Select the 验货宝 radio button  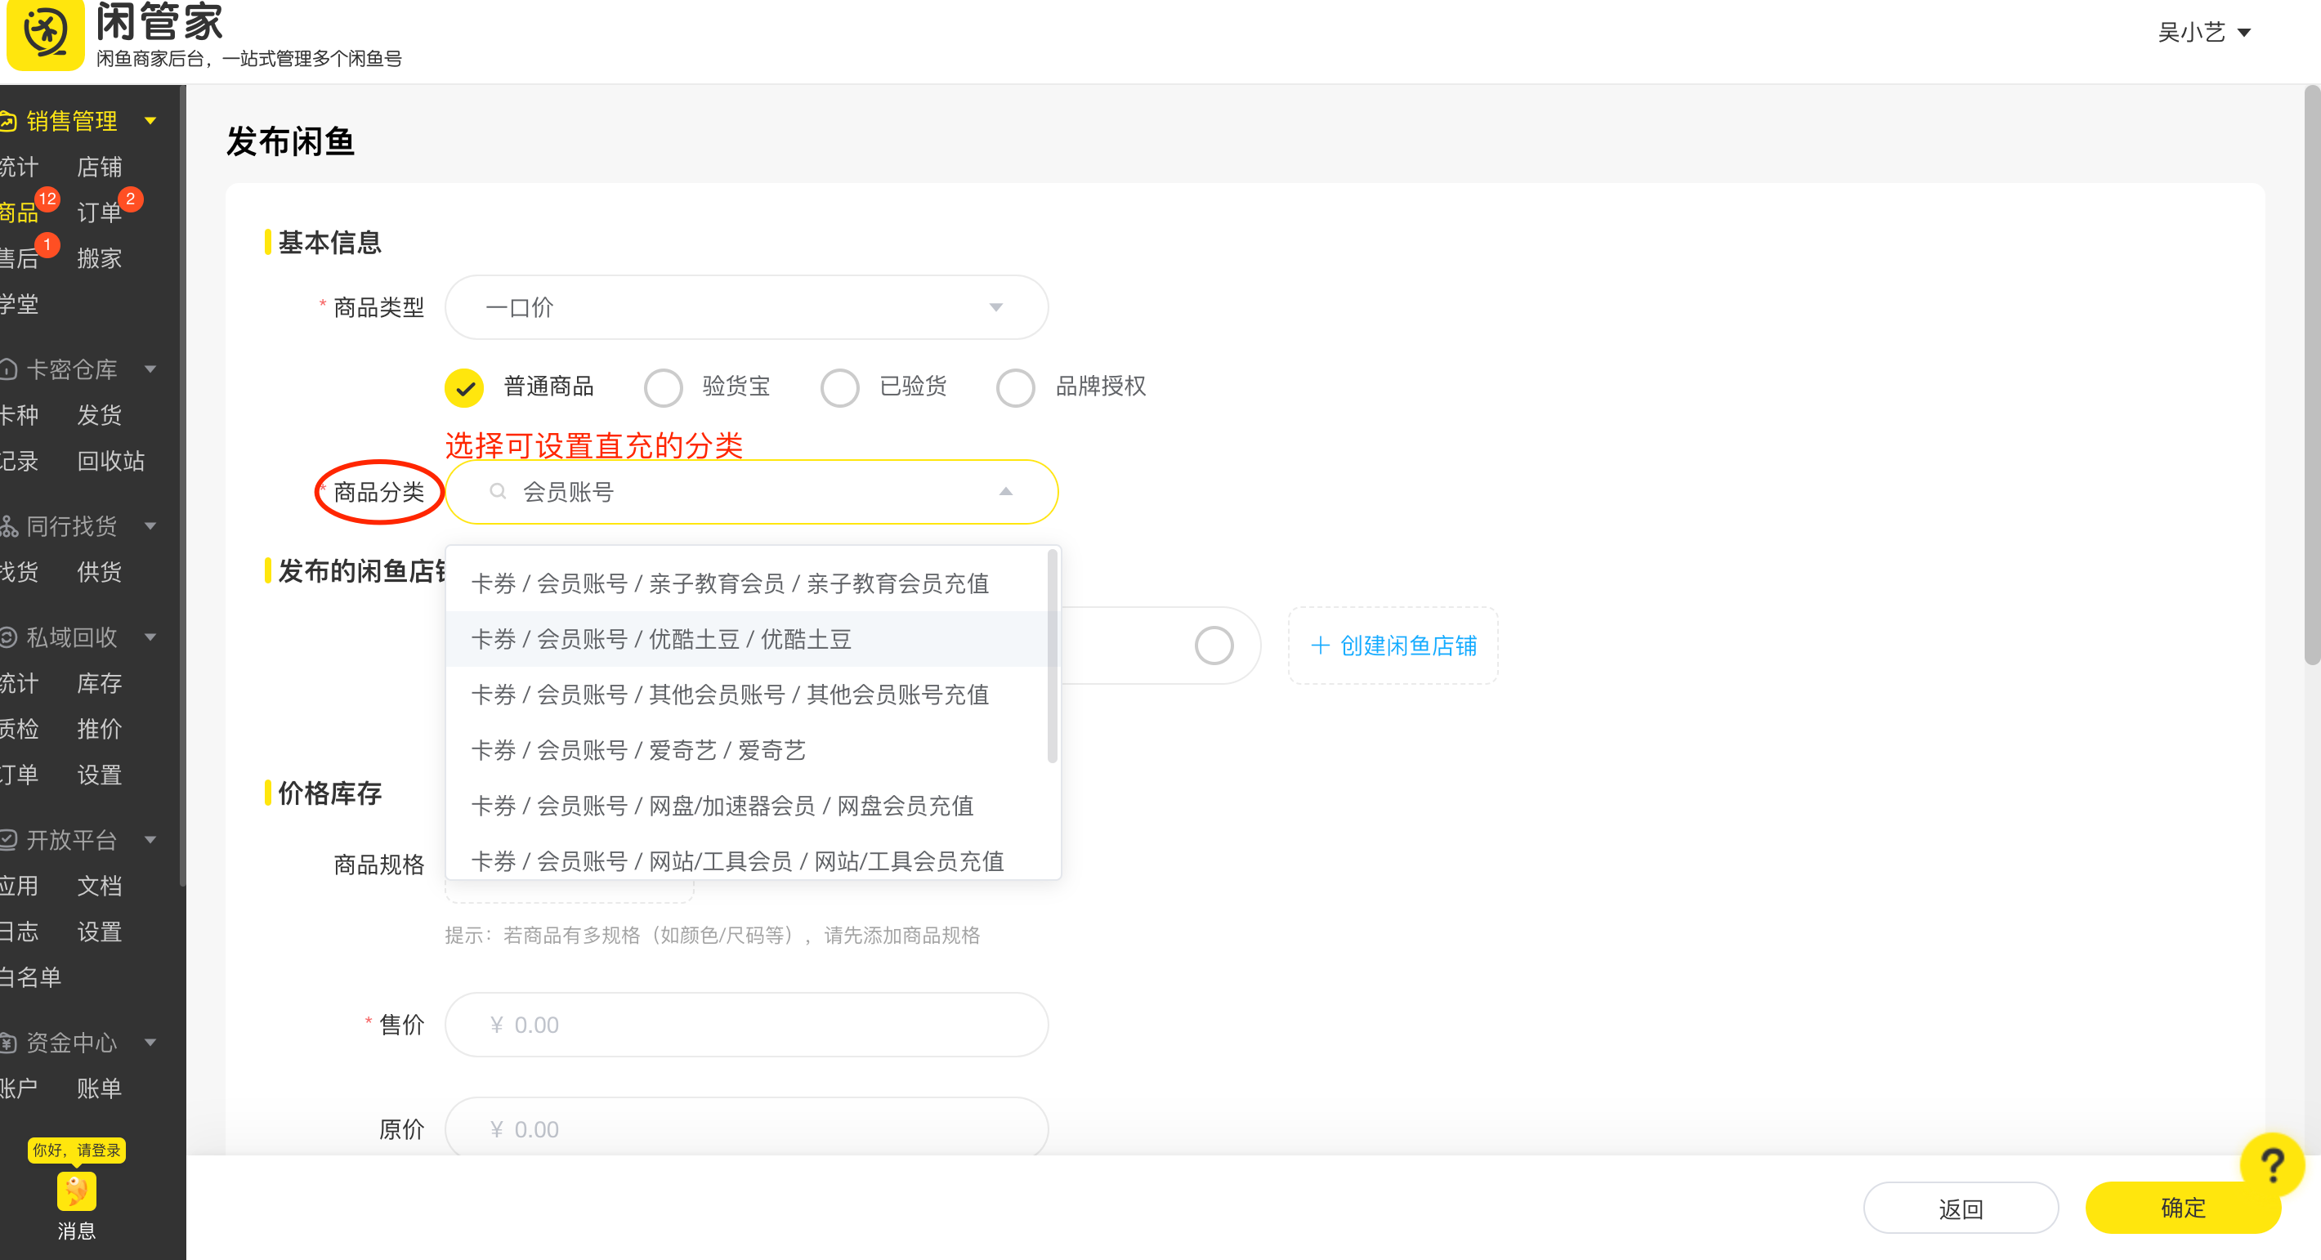[x=663, y=387]
